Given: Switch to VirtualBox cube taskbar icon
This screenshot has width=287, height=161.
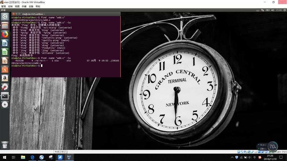Looking at the screenshot, I should [x=69, y=157].
